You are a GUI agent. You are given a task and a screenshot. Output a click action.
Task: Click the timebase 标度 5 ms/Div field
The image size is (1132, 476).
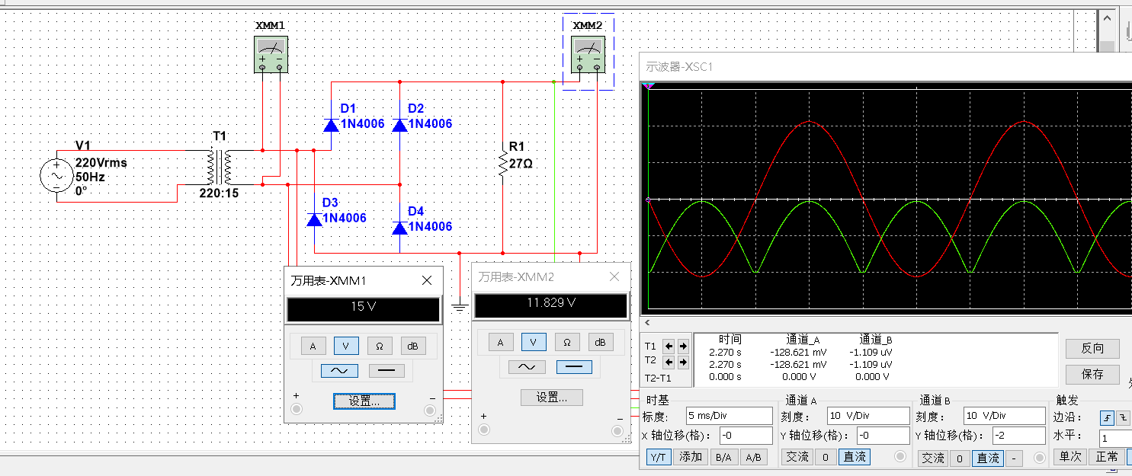click(729, 416)
